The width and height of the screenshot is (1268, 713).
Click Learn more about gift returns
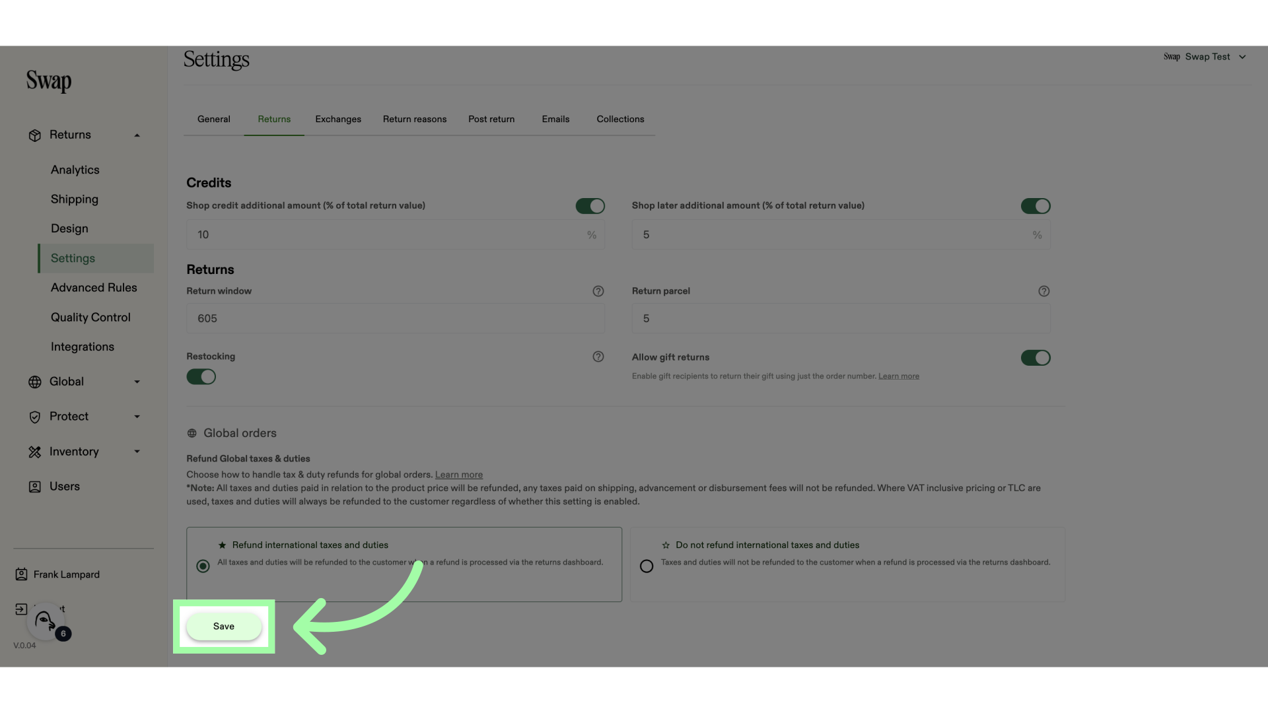pyautogui.click(x=898, y=376)
